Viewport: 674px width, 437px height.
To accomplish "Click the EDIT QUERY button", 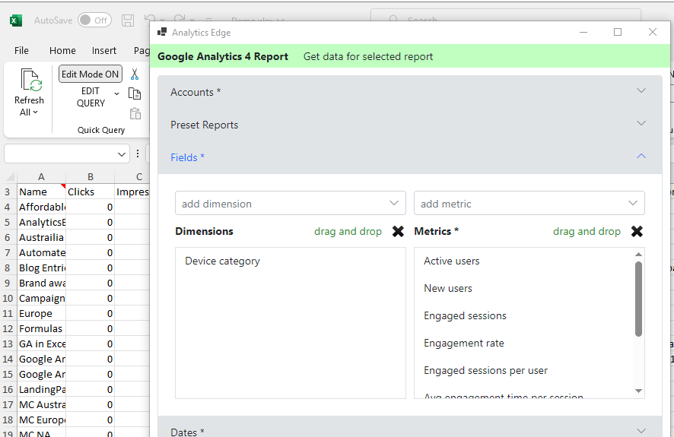I will (91, 97).
